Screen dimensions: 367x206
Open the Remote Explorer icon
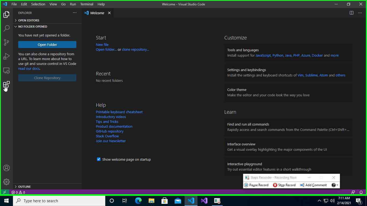(x=6, y=70)
